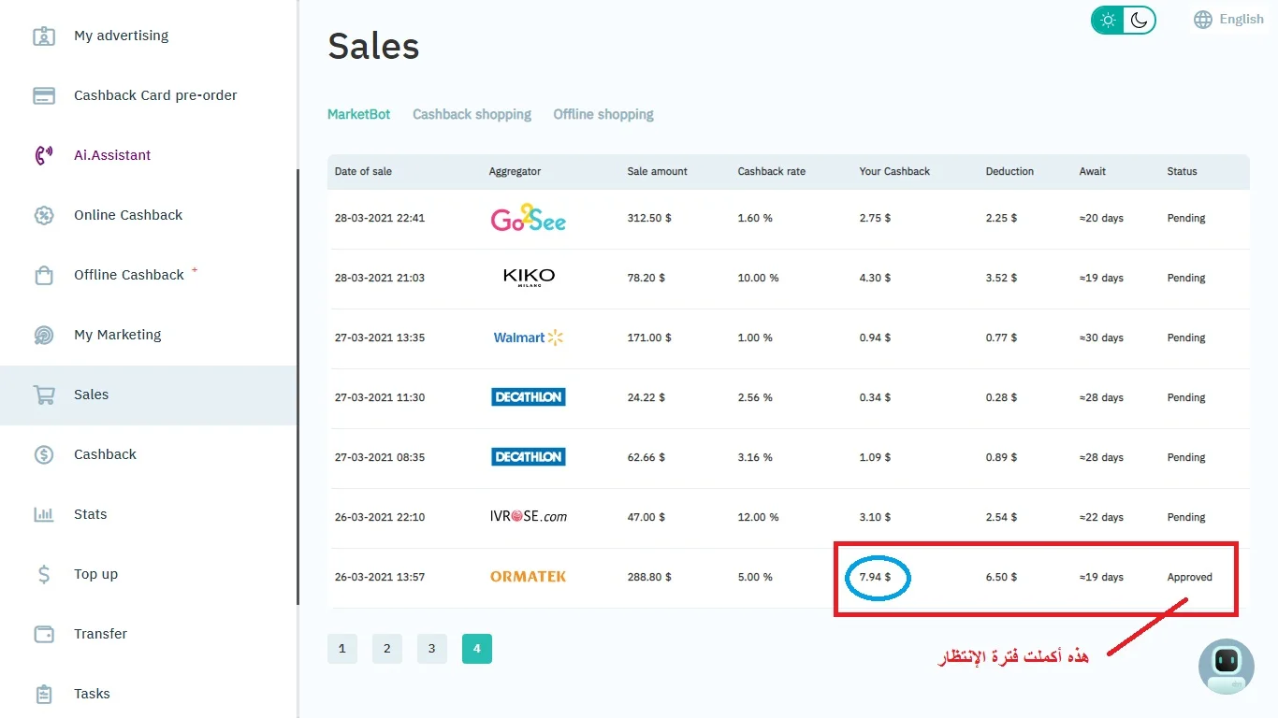Open Top up in the sidebar
The image size is (1278, 718).
click(x=95, y=574)
